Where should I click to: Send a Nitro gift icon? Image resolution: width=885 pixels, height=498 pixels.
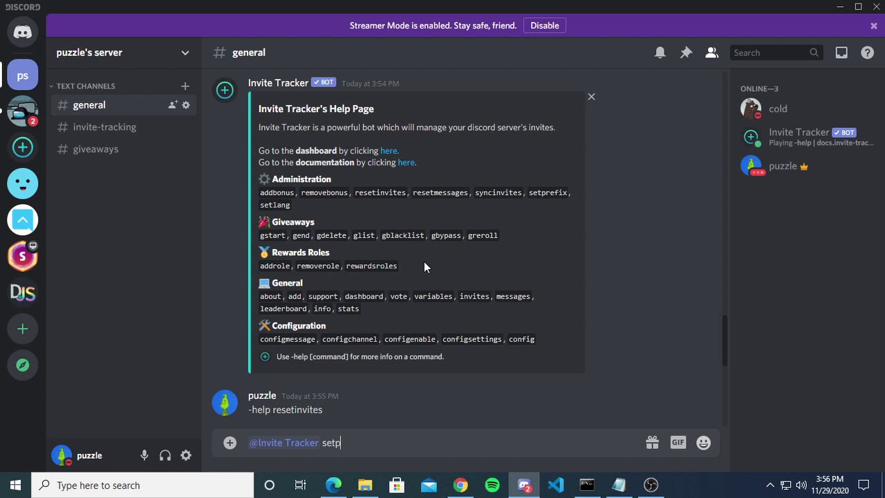pos(652,443)
